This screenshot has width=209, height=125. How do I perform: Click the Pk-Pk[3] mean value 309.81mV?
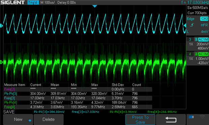click(x=58, y=94)
